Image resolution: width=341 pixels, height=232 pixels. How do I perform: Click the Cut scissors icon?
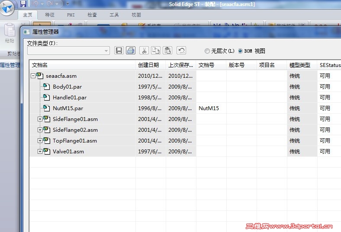[144, 51]
